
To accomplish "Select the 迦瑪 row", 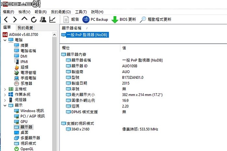I will [x=73, y=106].
